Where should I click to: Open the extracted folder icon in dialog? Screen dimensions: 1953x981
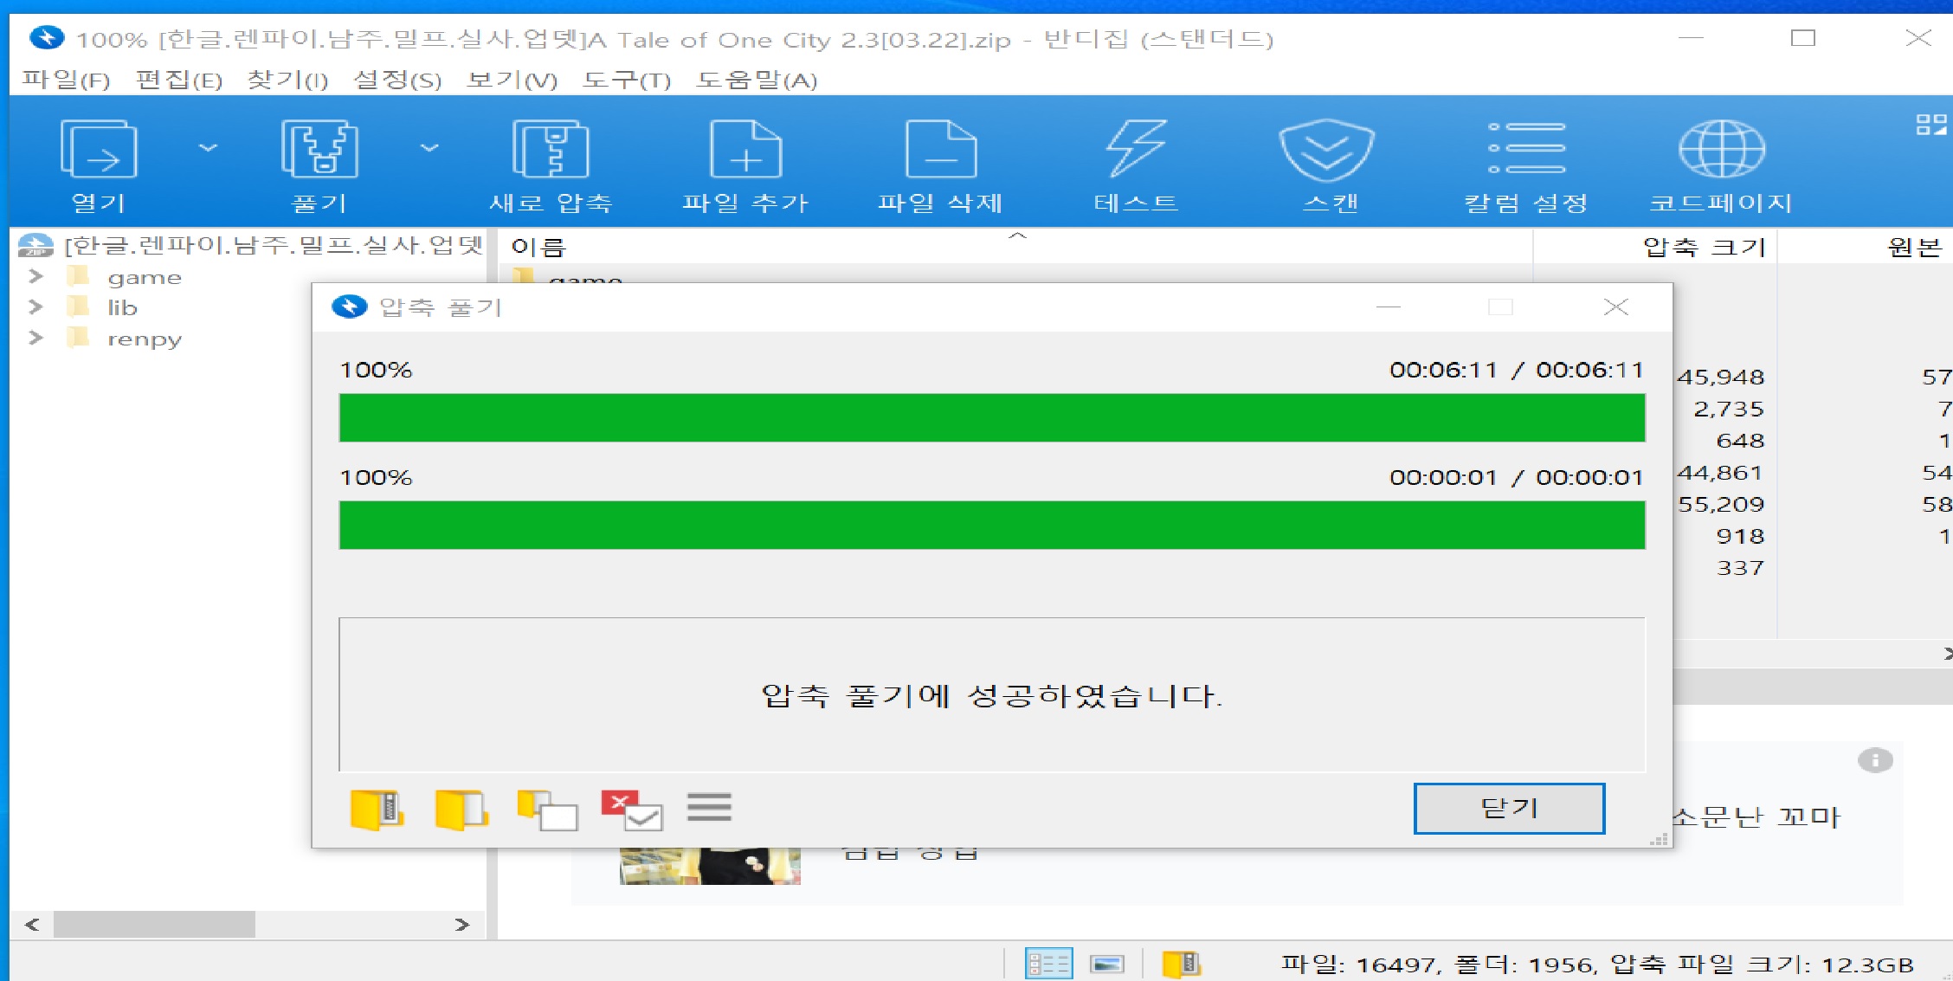(461, 810)
